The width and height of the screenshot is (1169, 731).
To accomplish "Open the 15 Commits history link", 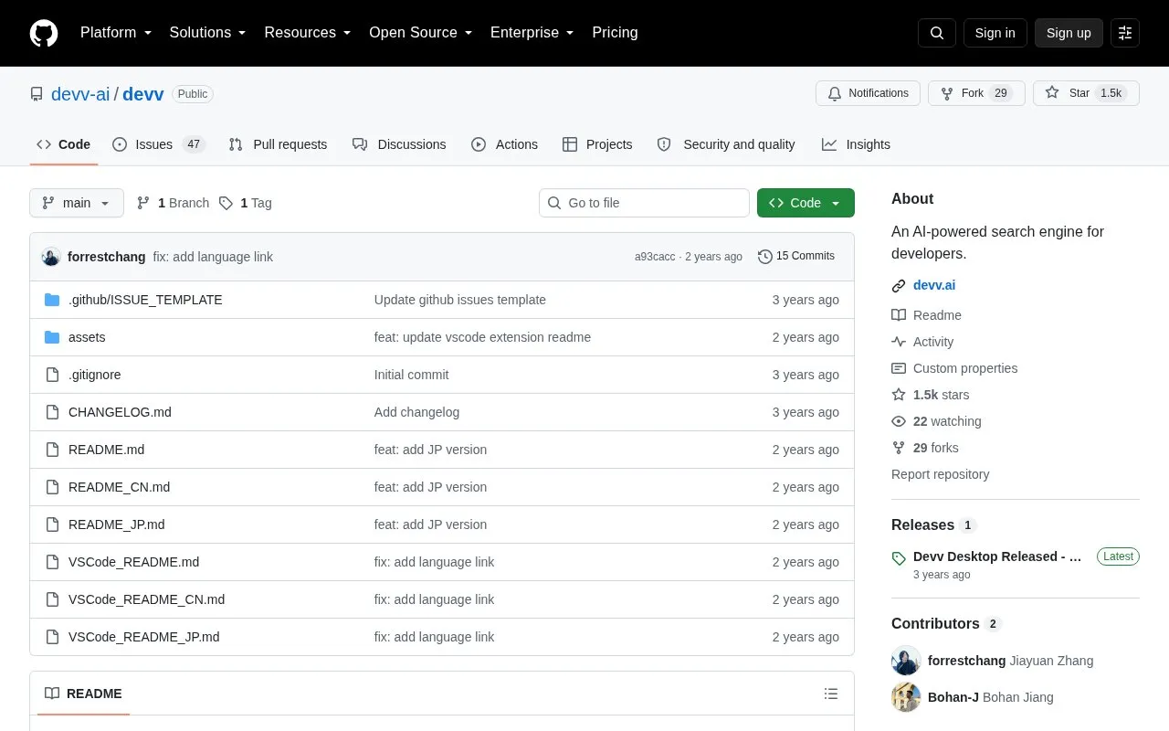I will pyautogui.click(x=796, y=257).
